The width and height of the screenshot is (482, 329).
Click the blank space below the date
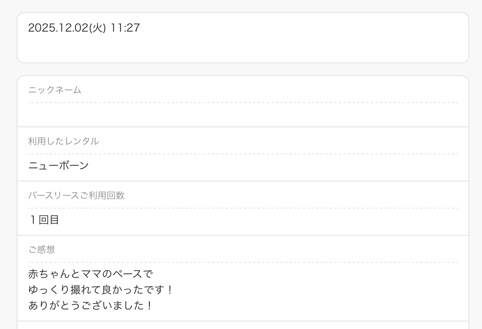click(243, 48)
